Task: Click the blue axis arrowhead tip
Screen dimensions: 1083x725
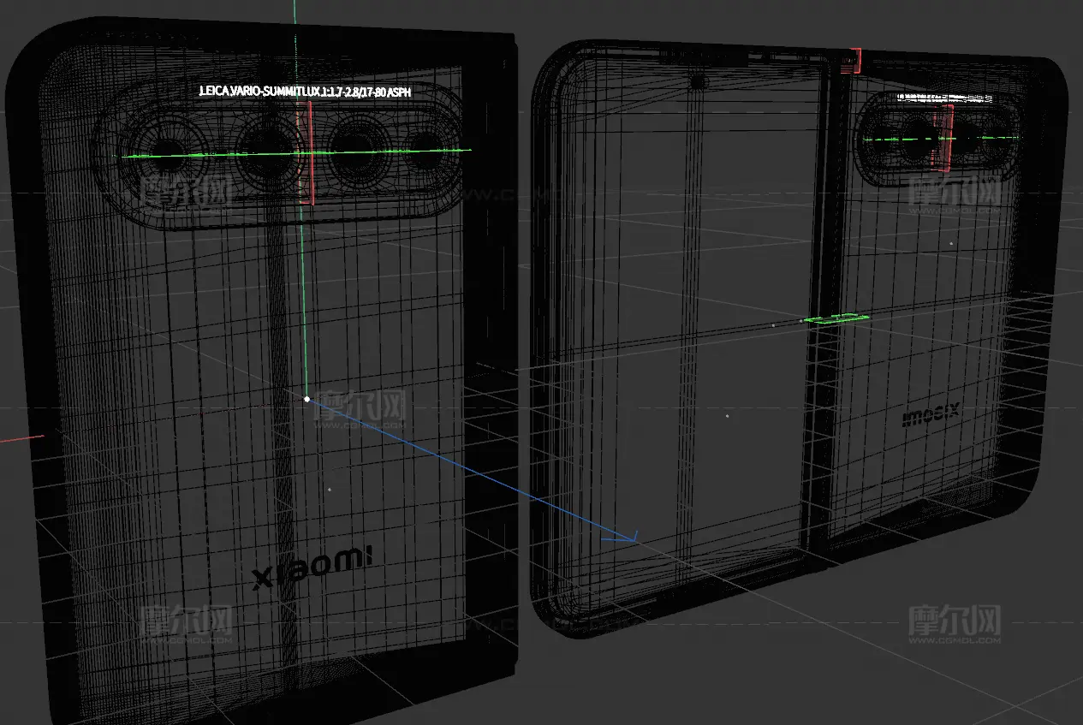Action: tap(634, 539)
